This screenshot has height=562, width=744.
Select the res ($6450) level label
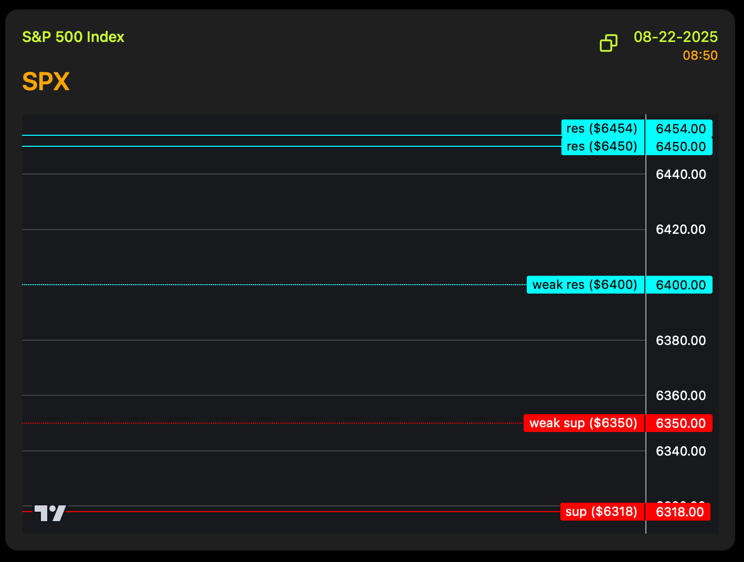602,146
